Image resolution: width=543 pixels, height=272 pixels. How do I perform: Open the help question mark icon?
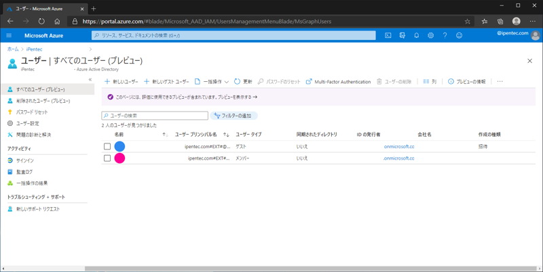click(x=445, y=35)
